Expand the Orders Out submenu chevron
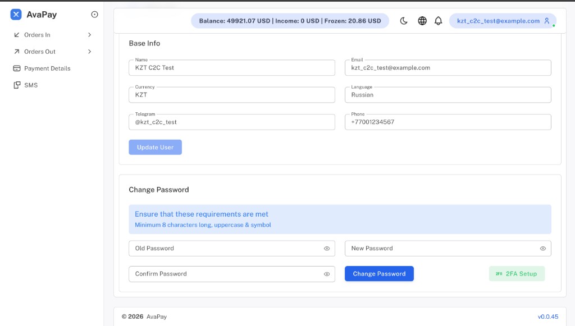Image resolution: width=575 pixels, height=326 pixels. pyautogui.click(x=89, y=52)
